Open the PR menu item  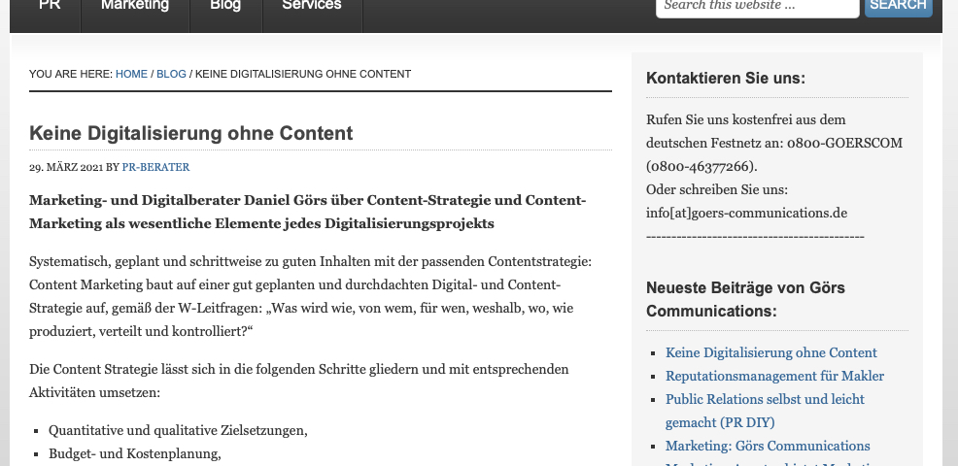(50, 6)
